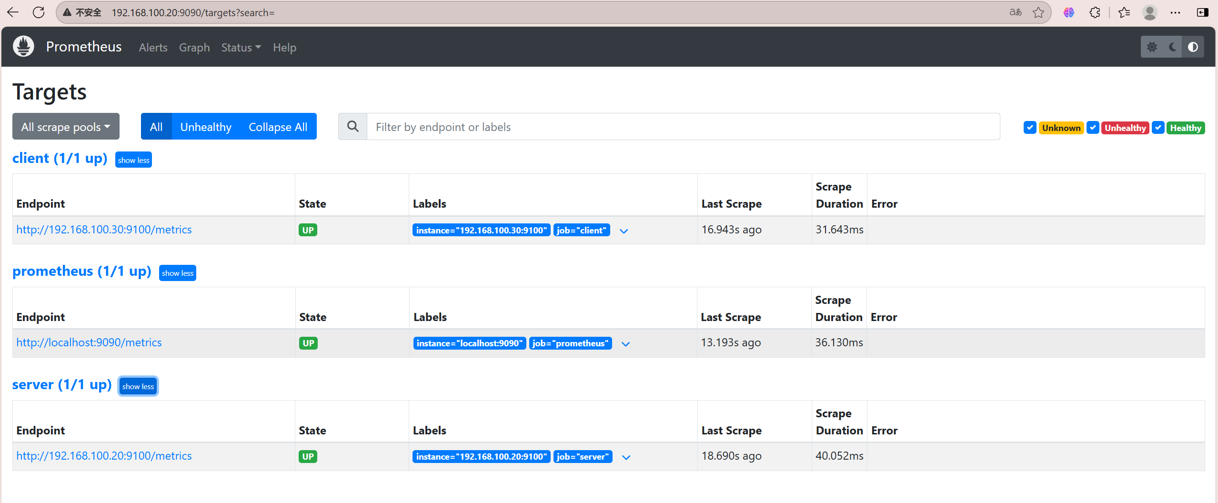The height and width of the screenshot is (503, 1218).
Task: Bookmark the page with the star icon
Action: tap(1038, 12)
